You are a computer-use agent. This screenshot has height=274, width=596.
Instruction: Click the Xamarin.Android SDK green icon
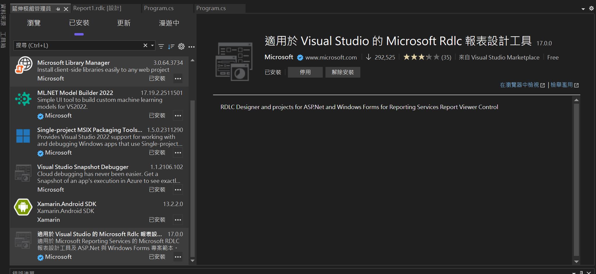click(23, 207)
